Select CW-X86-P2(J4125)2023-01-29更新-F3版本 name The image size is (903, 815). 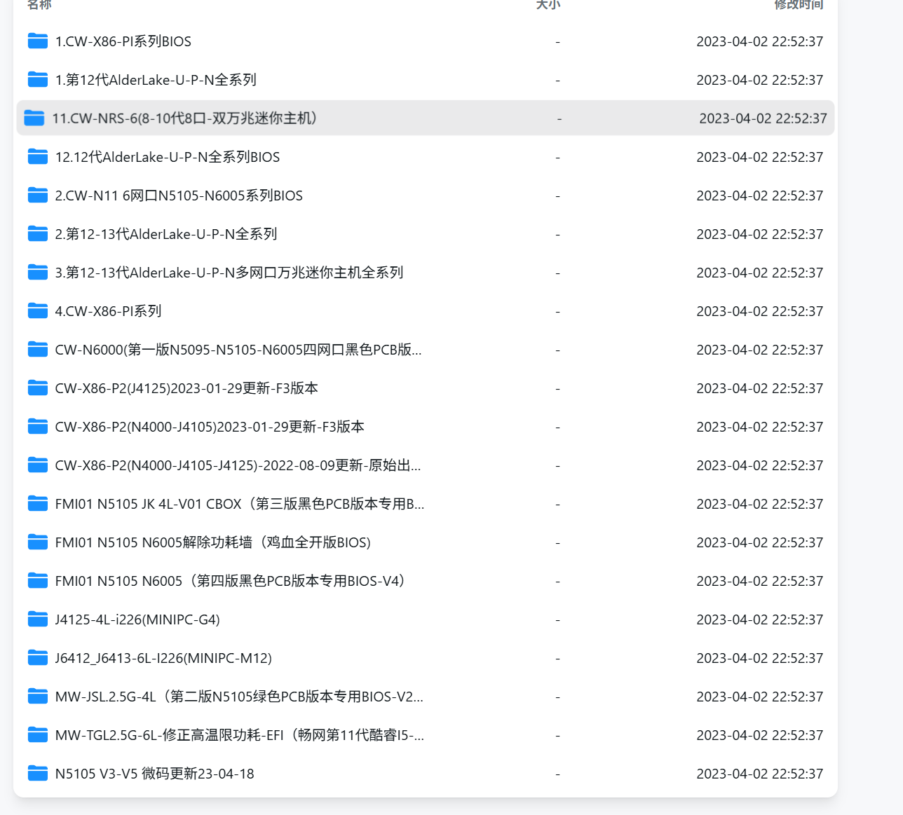pos(186,388)
